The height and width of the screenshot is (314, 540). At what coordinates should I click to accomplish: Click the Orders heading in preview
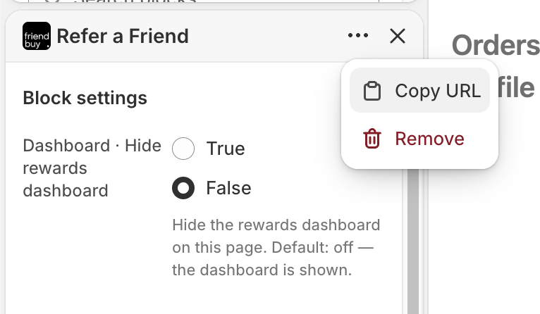[496, 45]
